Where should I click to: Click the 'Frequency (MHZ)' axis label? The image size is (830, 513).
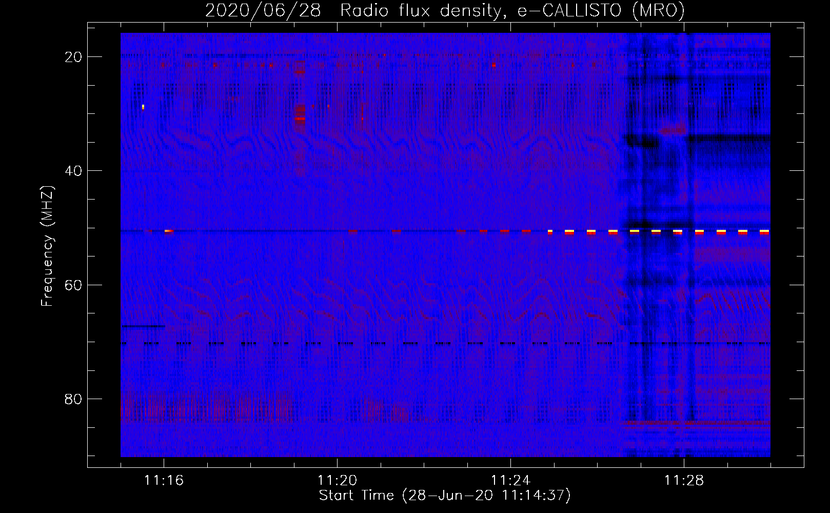point(47,246)
